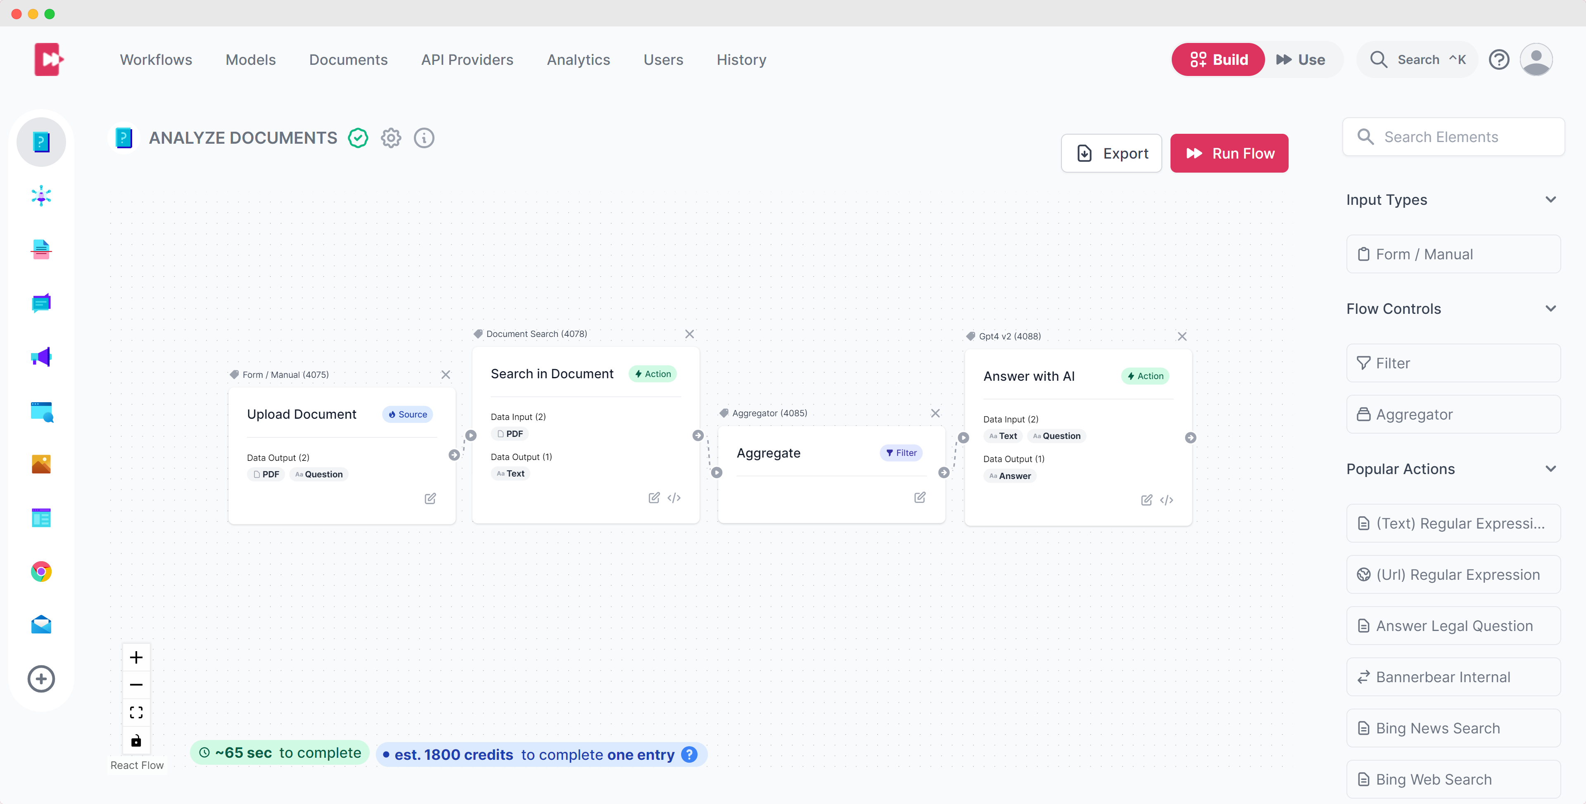
Task: Switch to Build mode
Action: coord(1218,60)
